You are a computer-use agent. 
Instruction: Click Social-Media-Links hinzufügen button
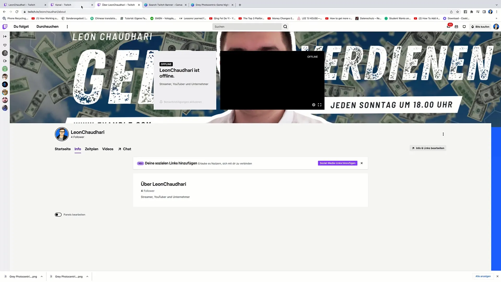(338, 163)
